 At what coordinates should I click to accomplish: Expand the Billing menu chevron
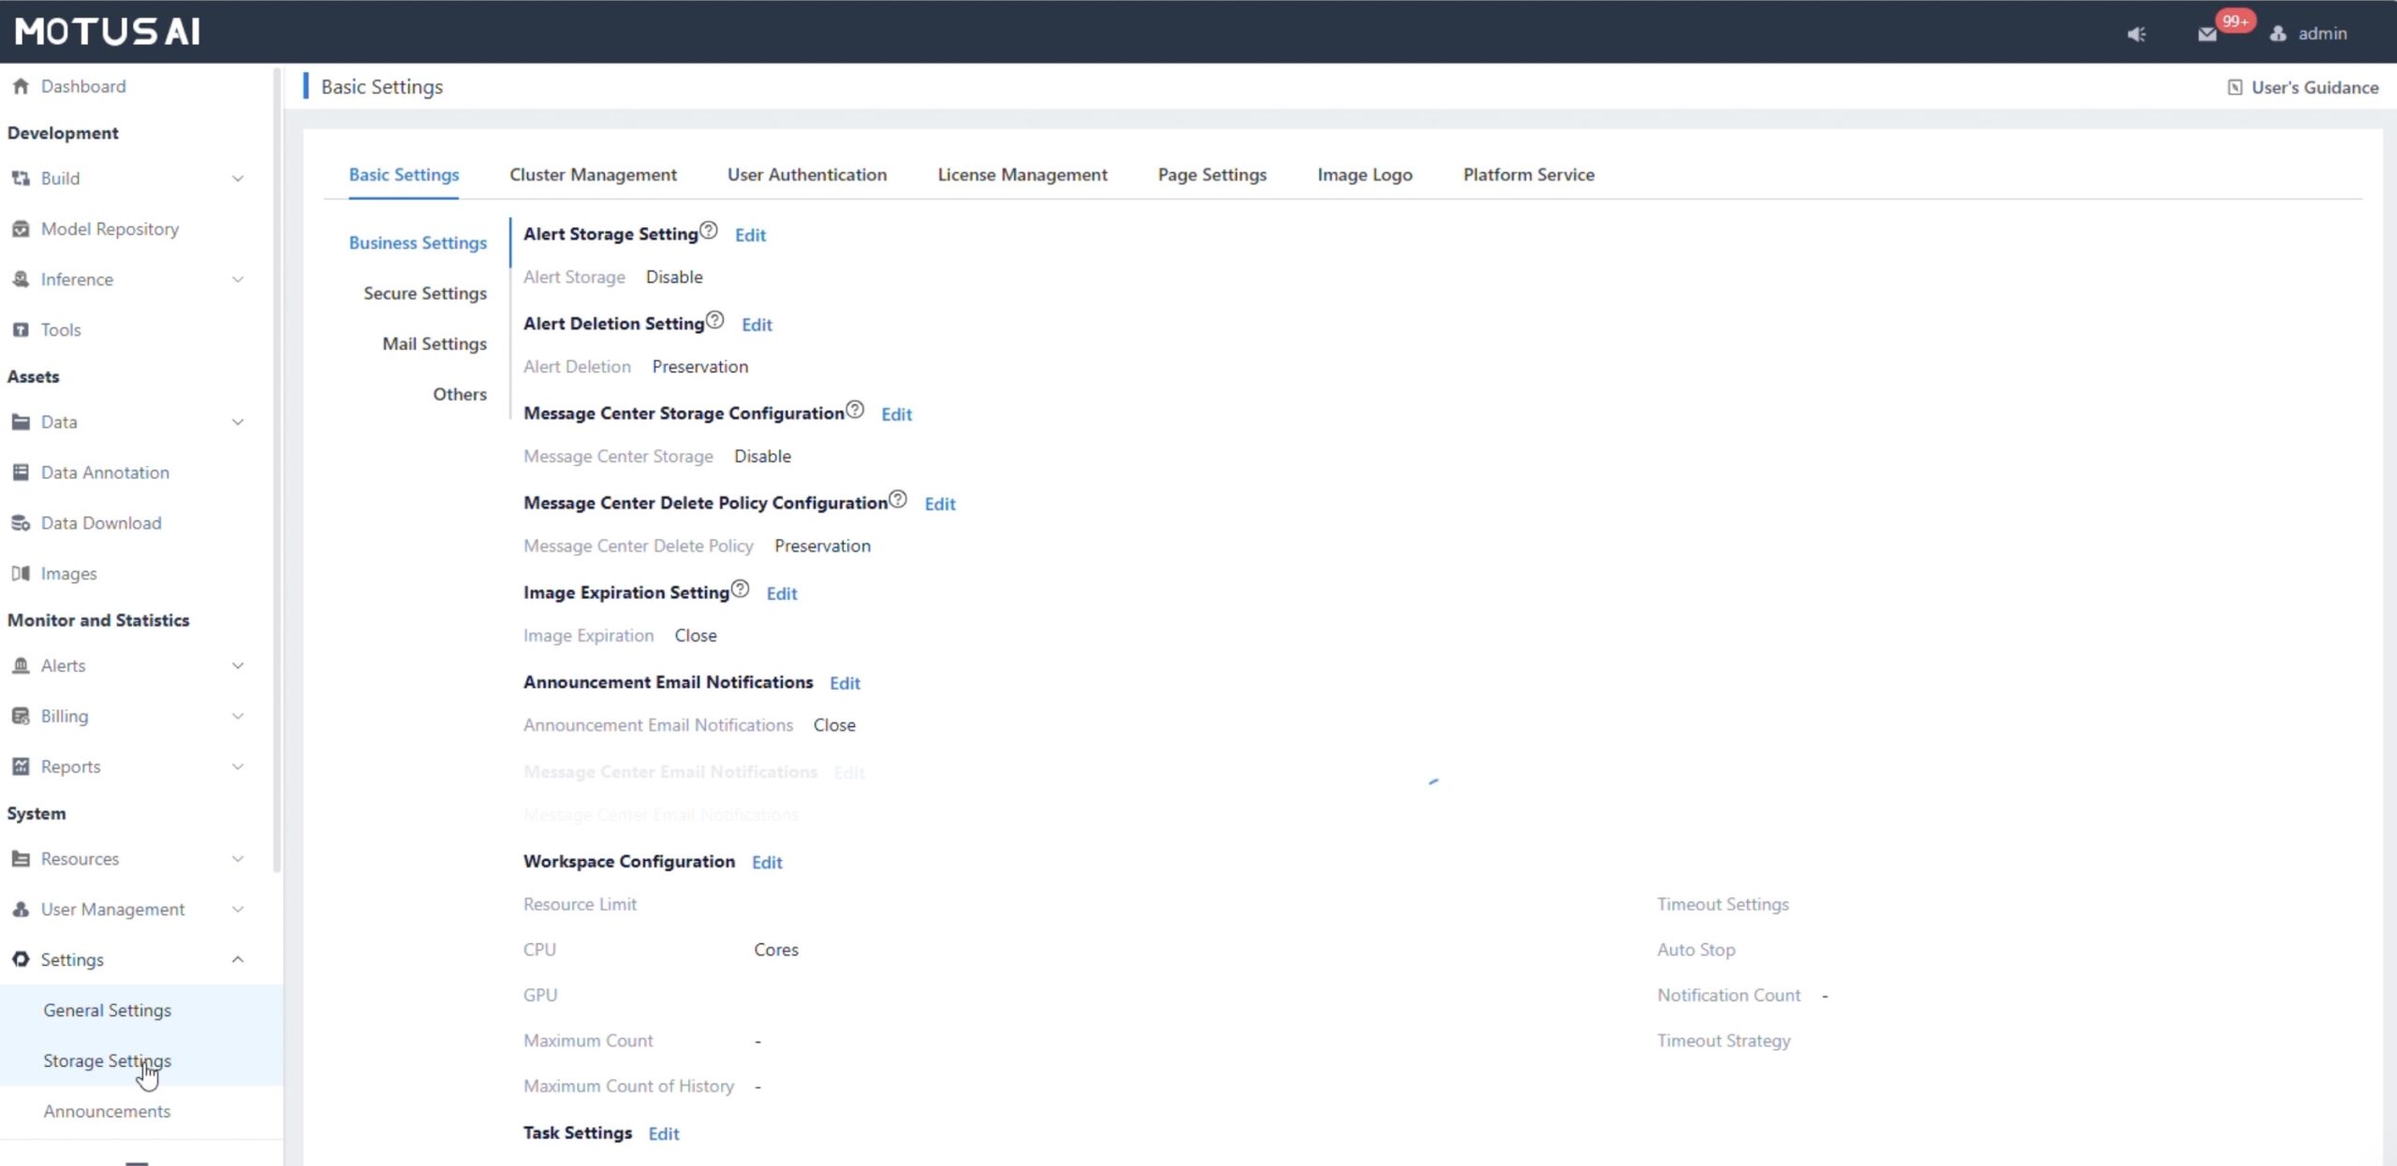pos(238,716)
